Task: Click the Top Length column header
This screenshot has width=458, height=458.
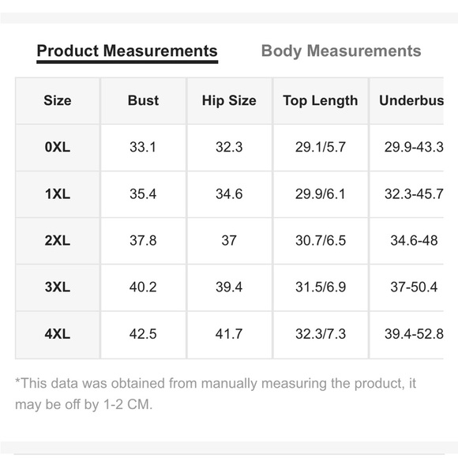Action: [321, 101]
